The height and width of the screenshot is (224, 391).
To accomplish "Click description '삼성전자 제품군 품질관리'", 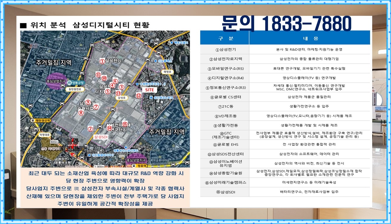I will (309, 97).
